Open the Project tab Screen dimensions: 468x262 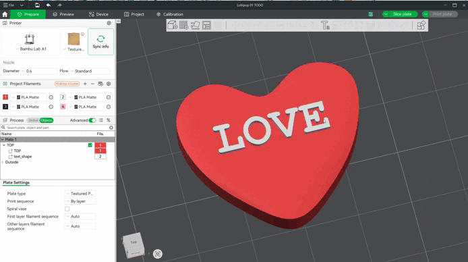pos(134,14)
